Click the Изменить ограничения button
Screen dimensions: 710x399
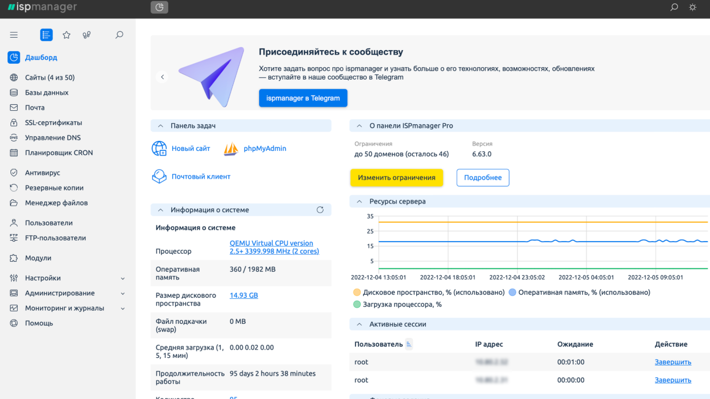pos(397,177)
